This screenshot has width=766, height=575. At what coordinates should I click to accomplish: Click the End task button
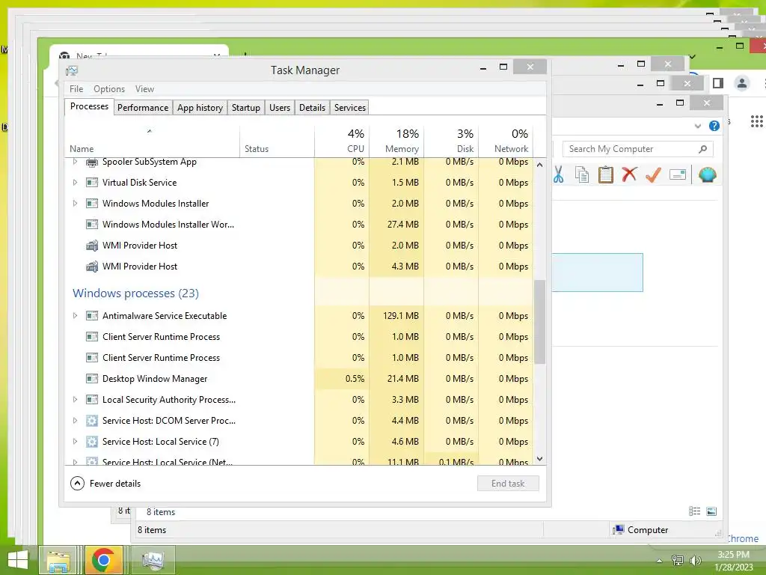pos(508,484)
